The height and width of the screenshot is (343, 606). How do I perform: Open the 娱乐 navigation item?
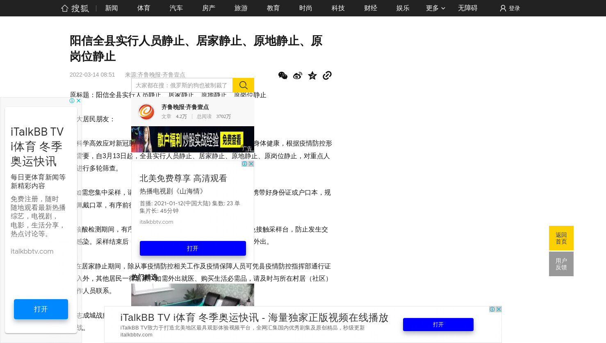point(403,8)
